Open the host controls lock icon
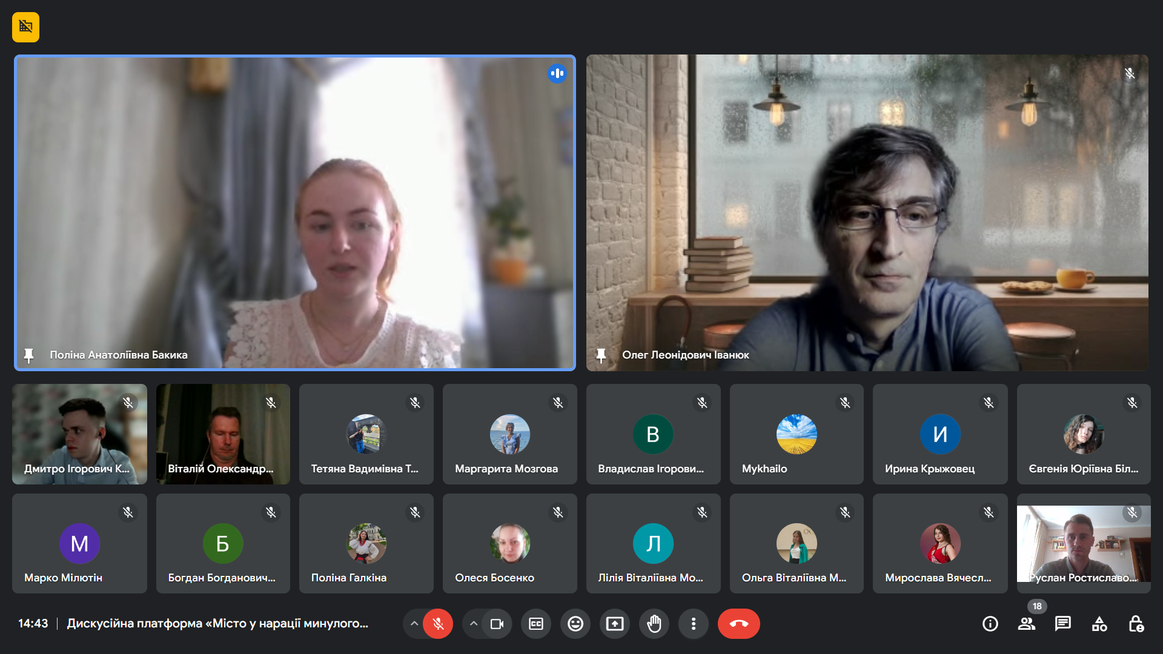 (1136, 624)
